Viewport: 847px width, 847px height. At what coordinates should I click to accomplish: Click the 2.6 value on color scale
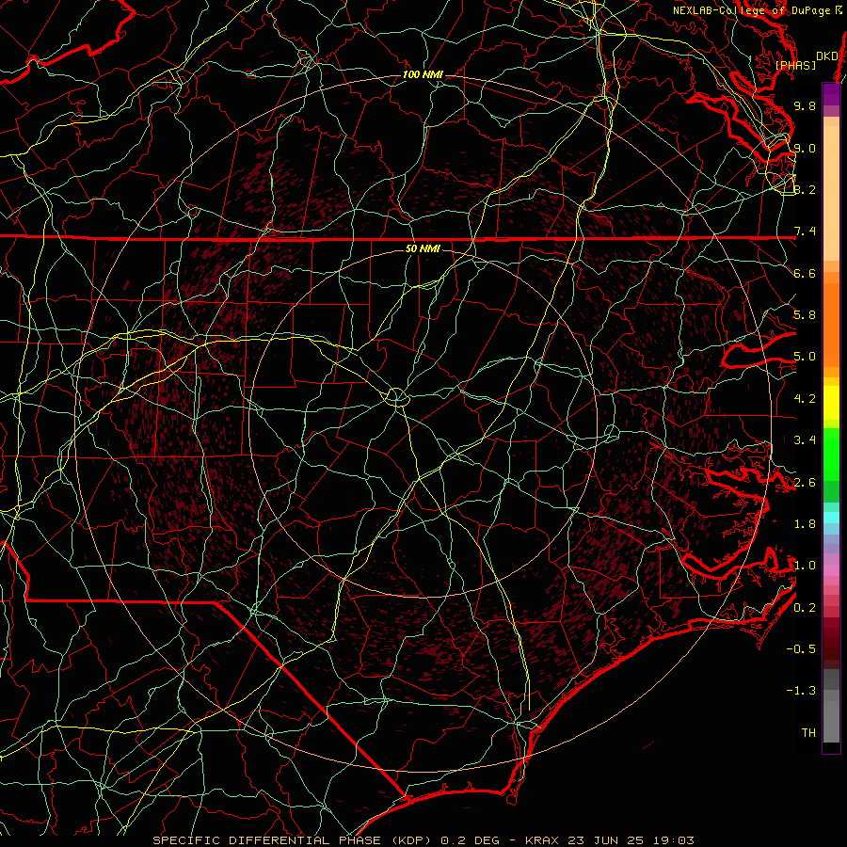(x=805, y=483)
